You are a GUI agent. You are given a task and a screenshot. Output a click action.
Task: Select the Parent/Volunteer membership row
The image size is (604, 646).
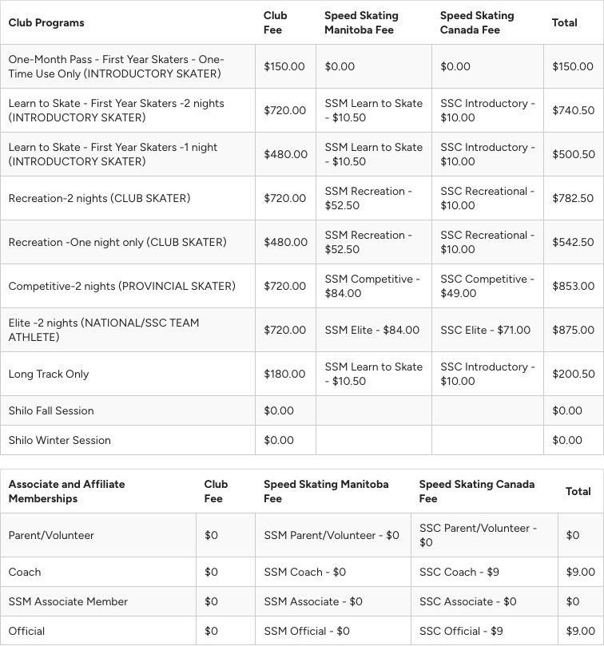pyautogui.click(x=302, y=535)
